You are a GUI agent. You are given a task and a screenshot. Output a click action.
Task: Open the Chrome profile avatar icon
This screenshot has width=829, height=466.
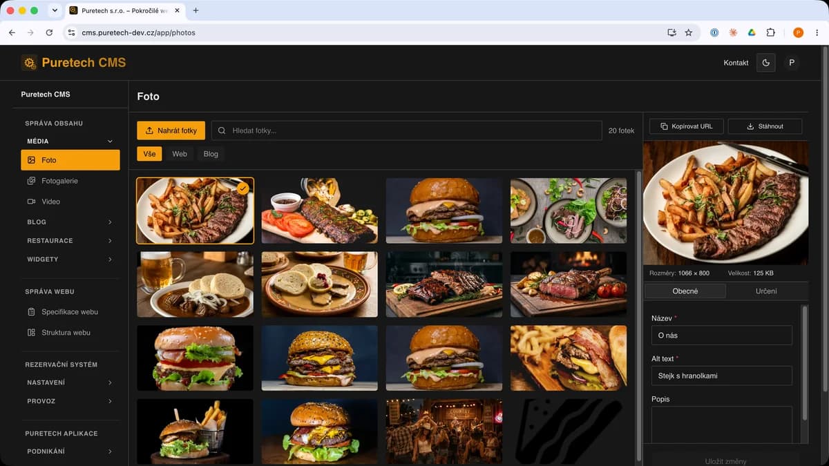click(798, 32)
